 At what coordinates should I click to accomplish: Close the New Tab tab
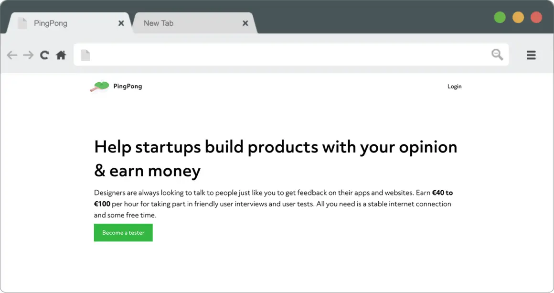click(245, 23)
